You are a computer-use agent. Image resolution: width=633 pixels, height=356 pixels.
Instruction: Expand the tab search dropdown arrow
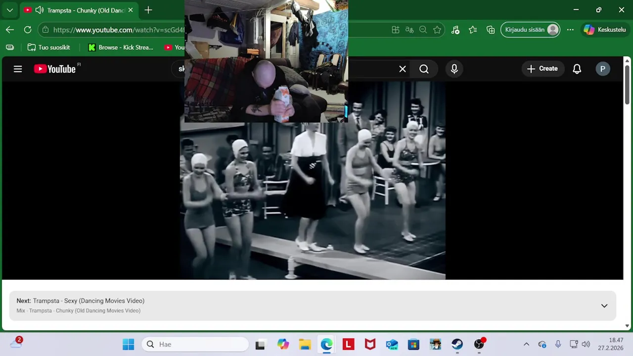(10, 10)
